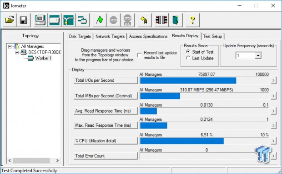Image resolution: width=282 pixels, height=174 pixels.
Task: Enable Record last update results to file
Action: (x=140, y=55)
